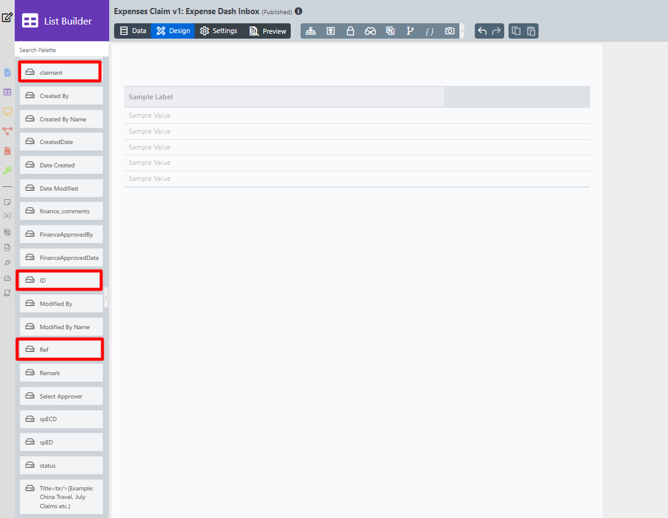The height and width of the screenshot is (518, 668).
Task: Click the align center toolbar icon
Action: click(331, 31)
